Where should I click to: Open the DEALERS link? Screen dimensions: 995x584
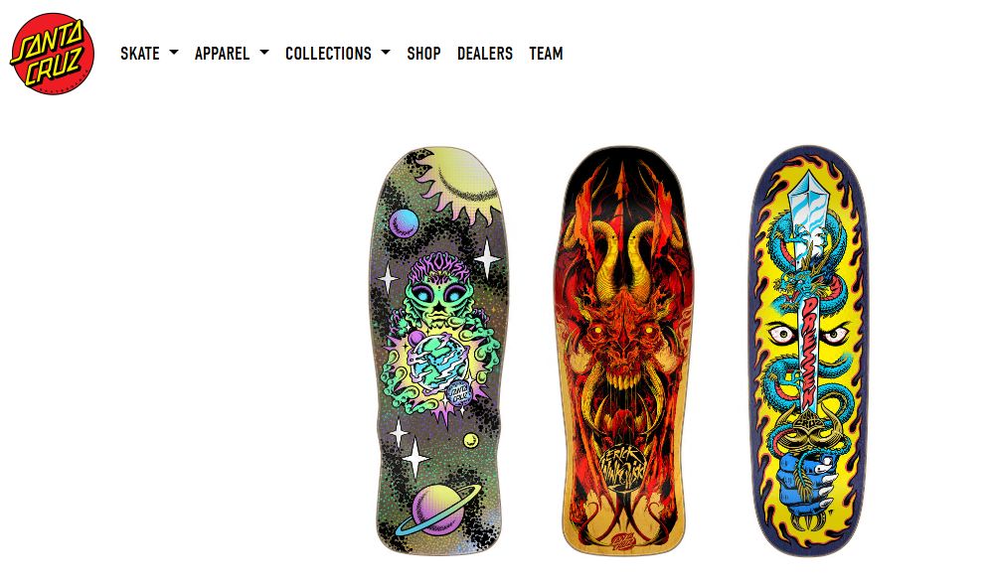pos(485,54)
